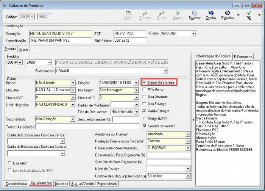Open the Sug. ao Vender tab
Screen dimensions: 265x191
82,183
